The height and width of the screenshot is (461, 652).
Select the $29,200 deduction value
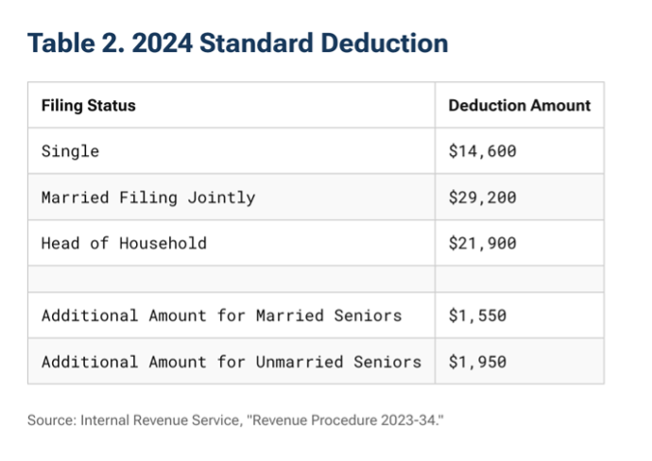tap(482, 197)
